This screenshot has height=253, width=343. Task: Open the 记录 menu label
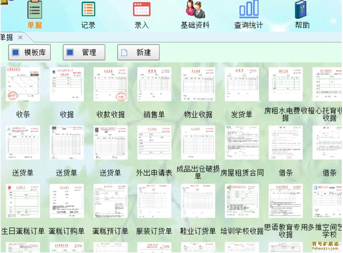[x=88, y=25]
